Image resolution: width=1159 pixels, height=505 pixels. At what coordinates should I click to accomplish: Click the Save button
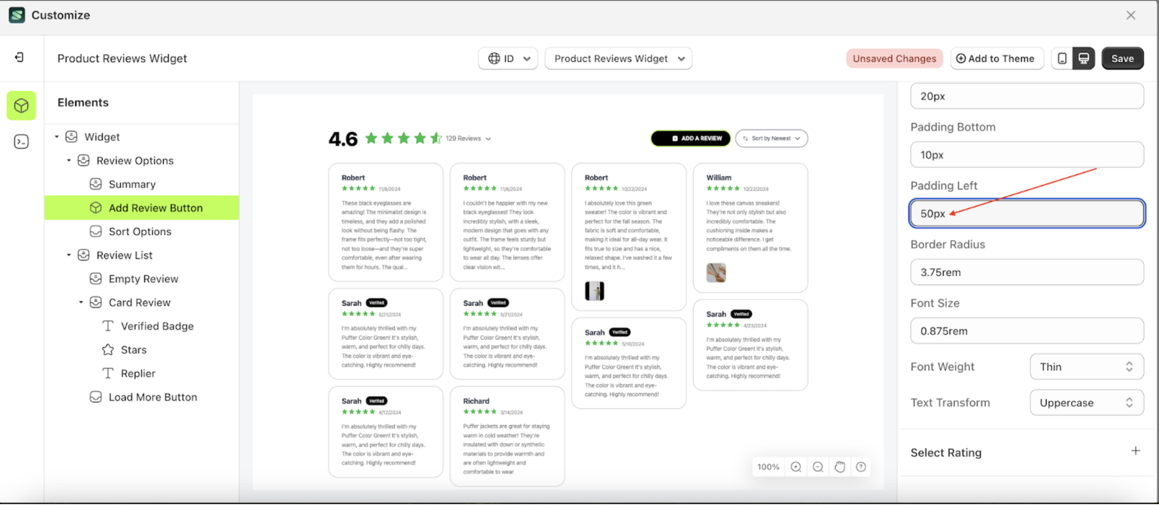pyautogui.click(x=1122, y=58)
